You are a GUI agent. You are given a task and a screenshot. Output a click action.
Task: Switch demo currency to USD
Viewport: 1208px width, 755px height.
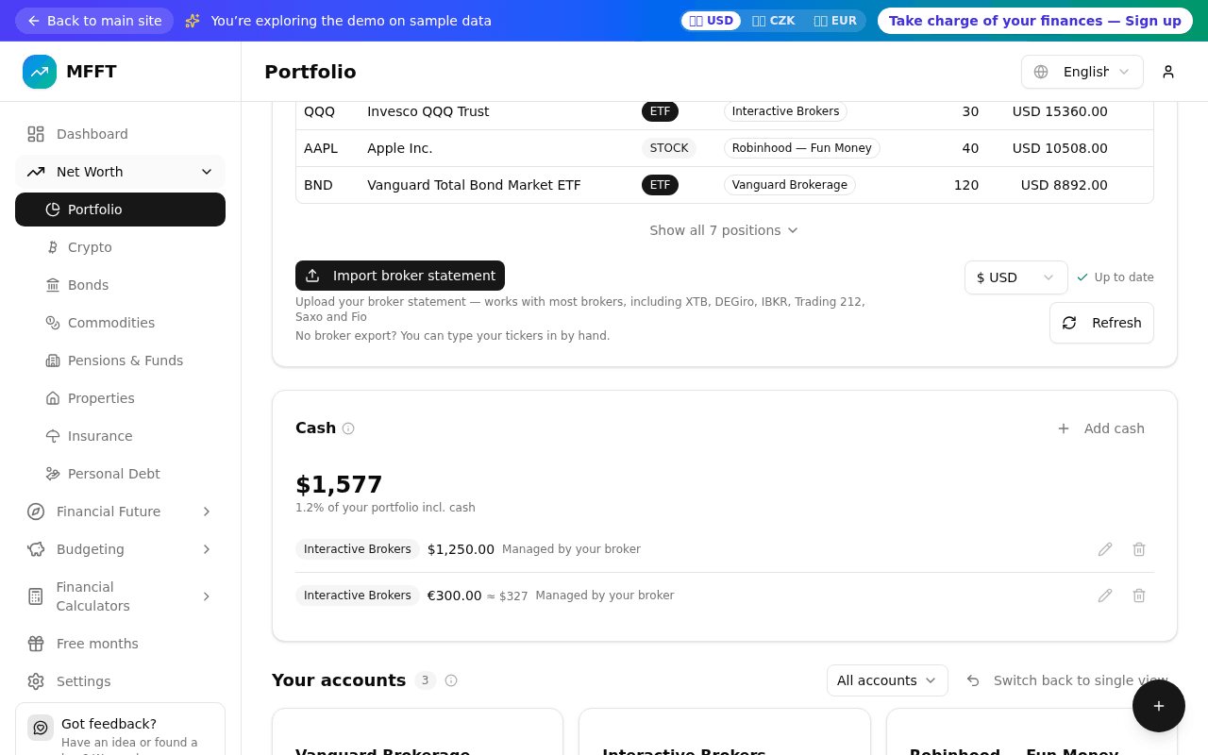[x=711, y=21]
